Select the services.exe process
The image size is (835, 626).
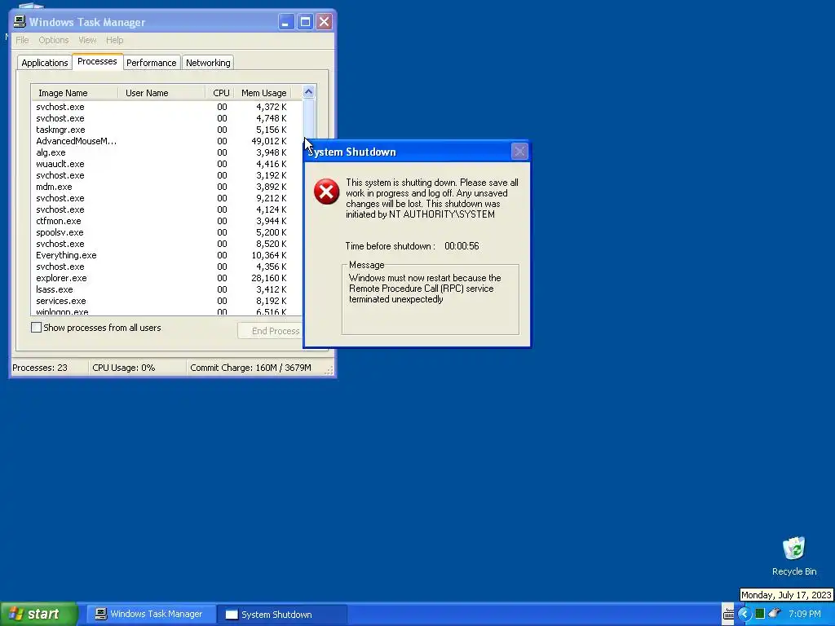[x=166, y=301]
